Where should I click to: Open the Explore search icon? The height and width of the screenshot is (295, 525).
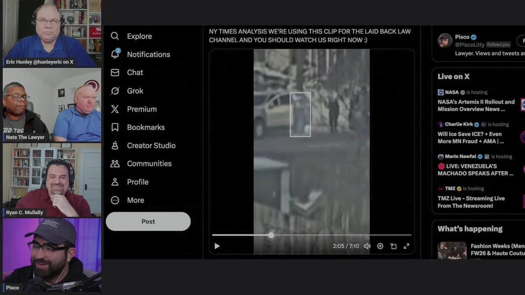click(115, 36)
